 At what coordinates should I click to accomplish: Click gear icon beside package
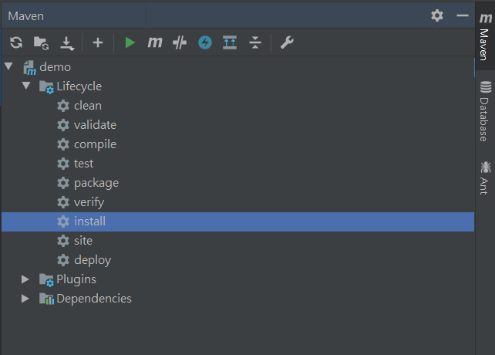point(63,183)
